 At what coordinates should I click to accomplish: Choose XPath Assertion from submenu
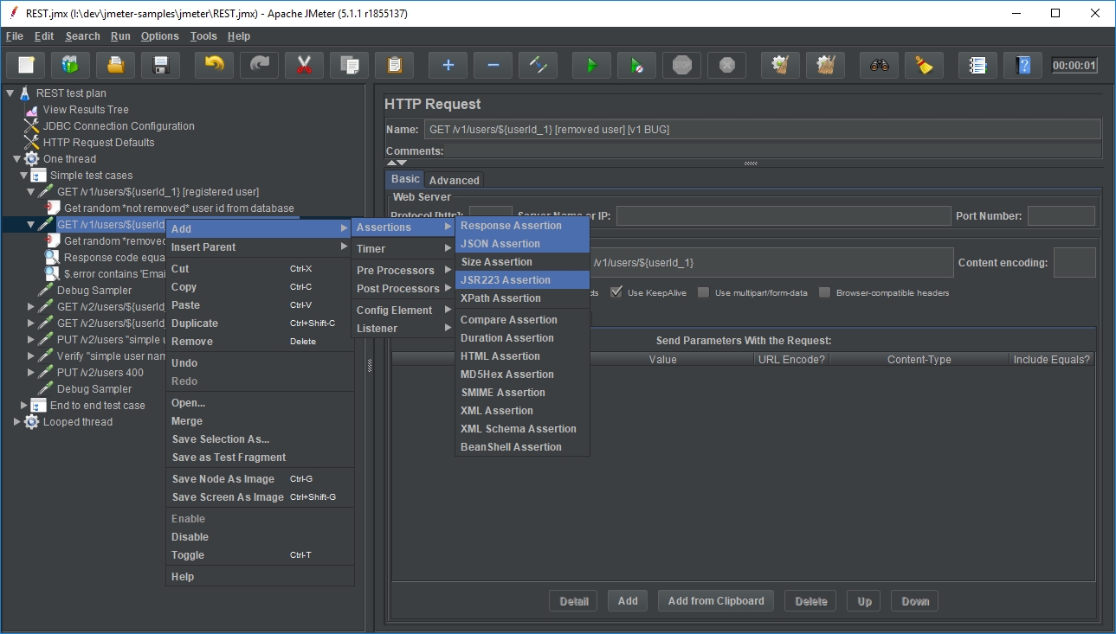pos(522,298)
